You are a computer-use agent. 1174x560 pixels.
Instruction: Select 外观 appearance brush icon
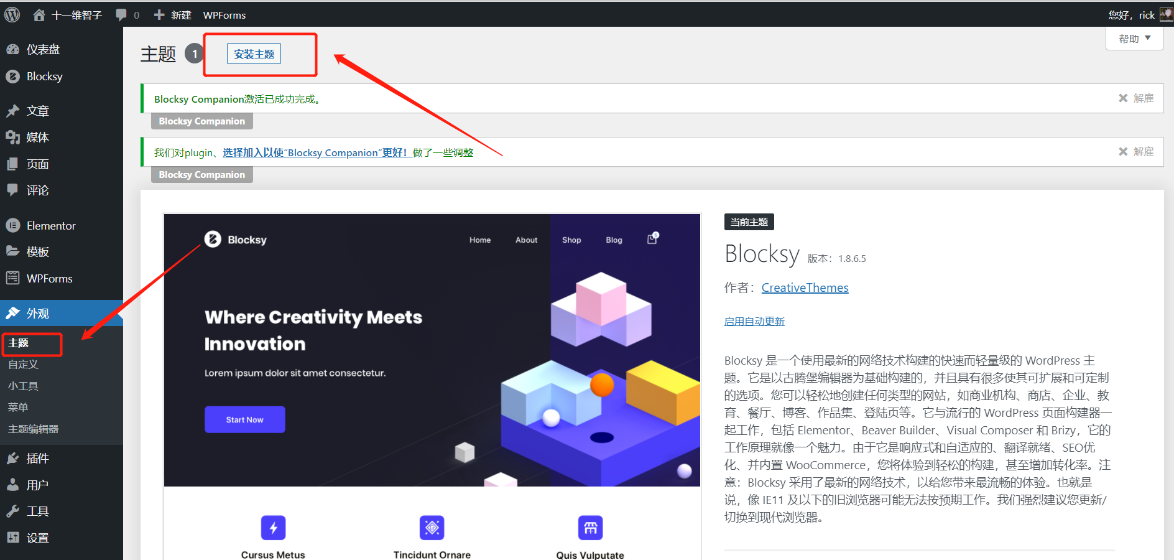pos(13,313)
